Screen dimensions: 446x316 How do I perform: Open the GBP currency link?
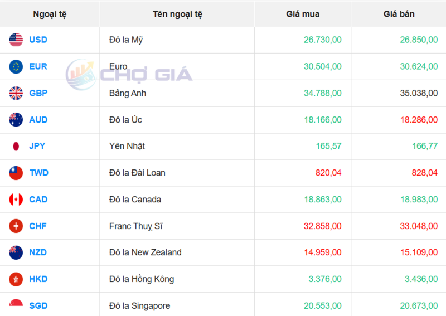coord(38,93)
